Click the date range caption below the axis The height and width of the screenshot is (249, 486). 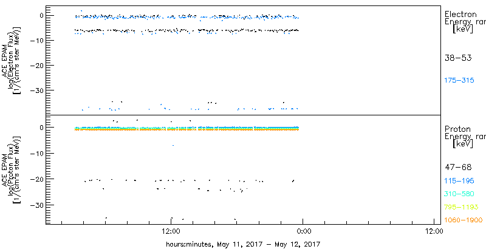click(243, 244)
